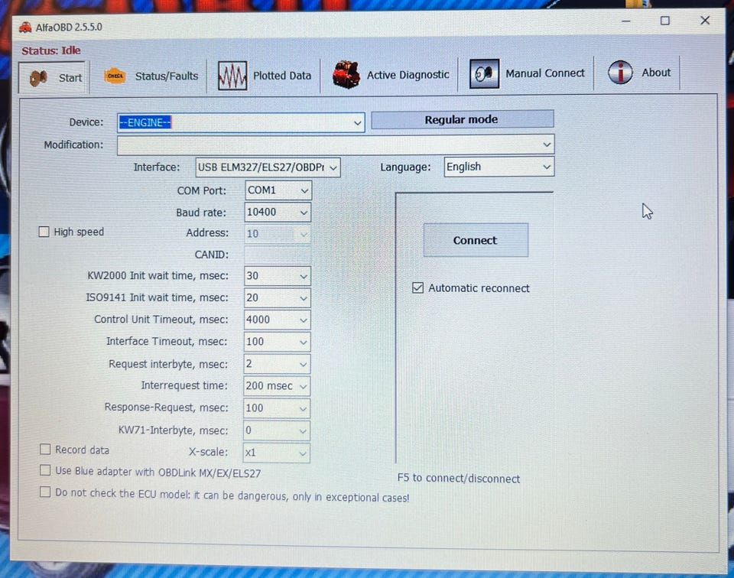Image resolution: width=734 pixels, height=578 pixels.
Task: Open ISO9141 Init wait time dropdown
Action: pos(304,298)
